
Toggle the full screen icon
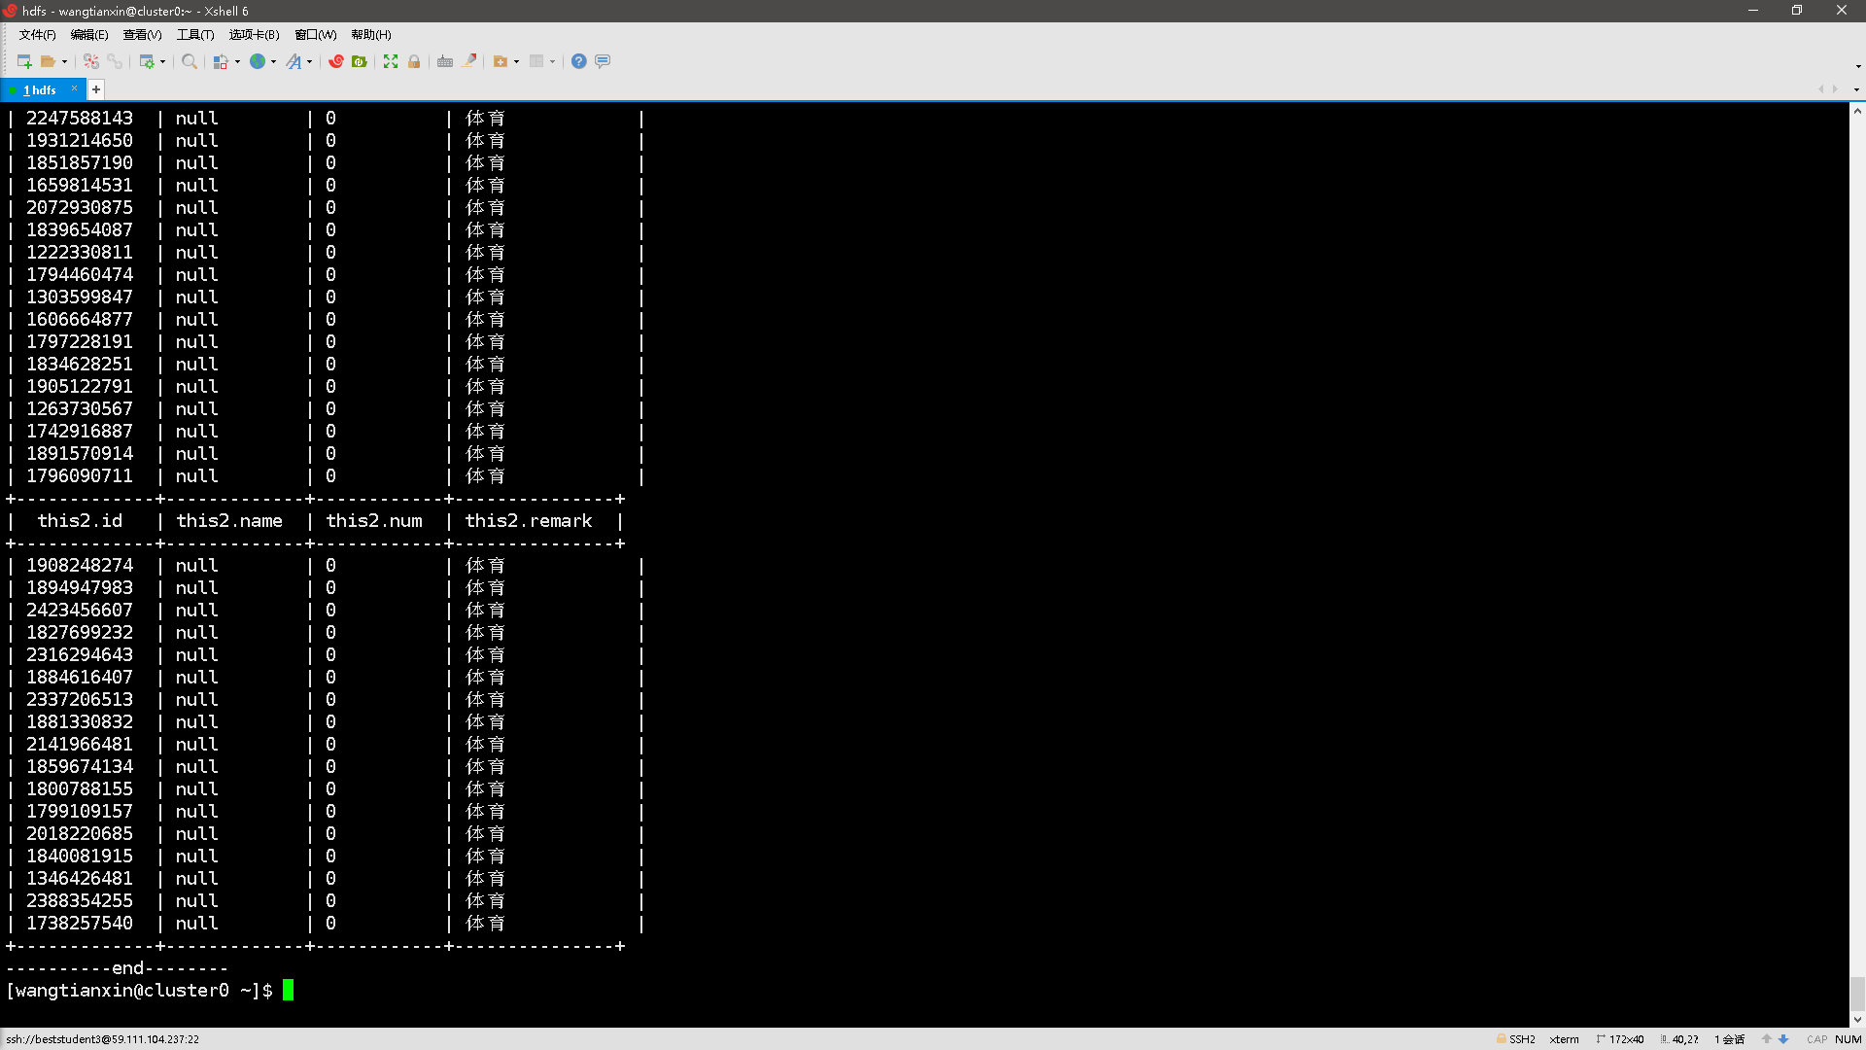coord(391,61)
